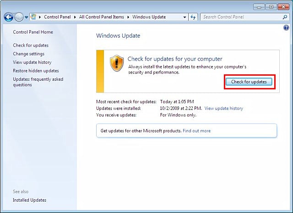The image size is (293, 213).
Task: Click the orange warning shield icon
Action: pyautogui.click(x=117, y=63)
